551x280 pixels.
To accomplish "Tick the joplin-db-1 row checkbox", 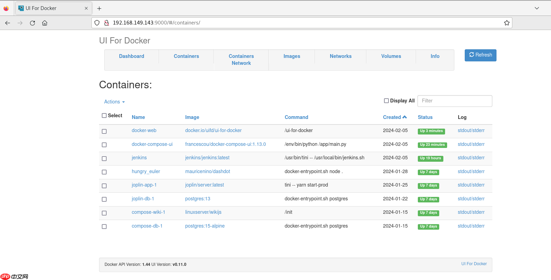I will pos(104,199).
